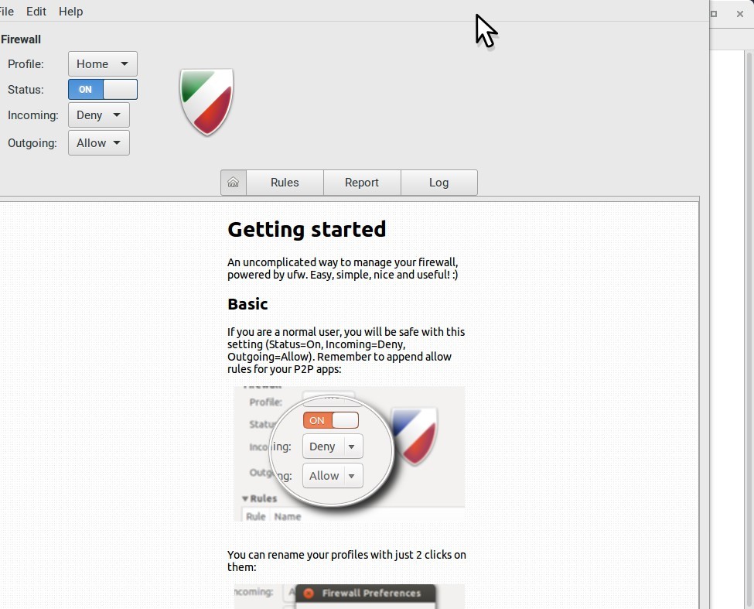This screenshot has height=609, width=754.
Task: Open the Help menu
Action: 70,12
